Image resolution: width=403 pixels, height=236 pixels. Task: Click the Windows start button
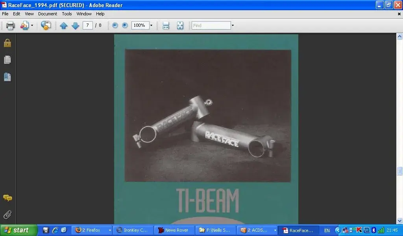click(x=18, y=230)
